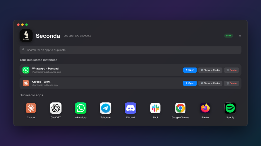Select Spotify app icon

pos(230,108)
